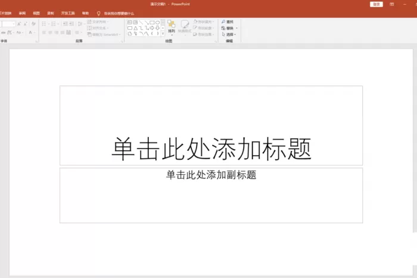Increase the list indent level
The width and height of the screenshot is (417, 278).
pos(71,24)
